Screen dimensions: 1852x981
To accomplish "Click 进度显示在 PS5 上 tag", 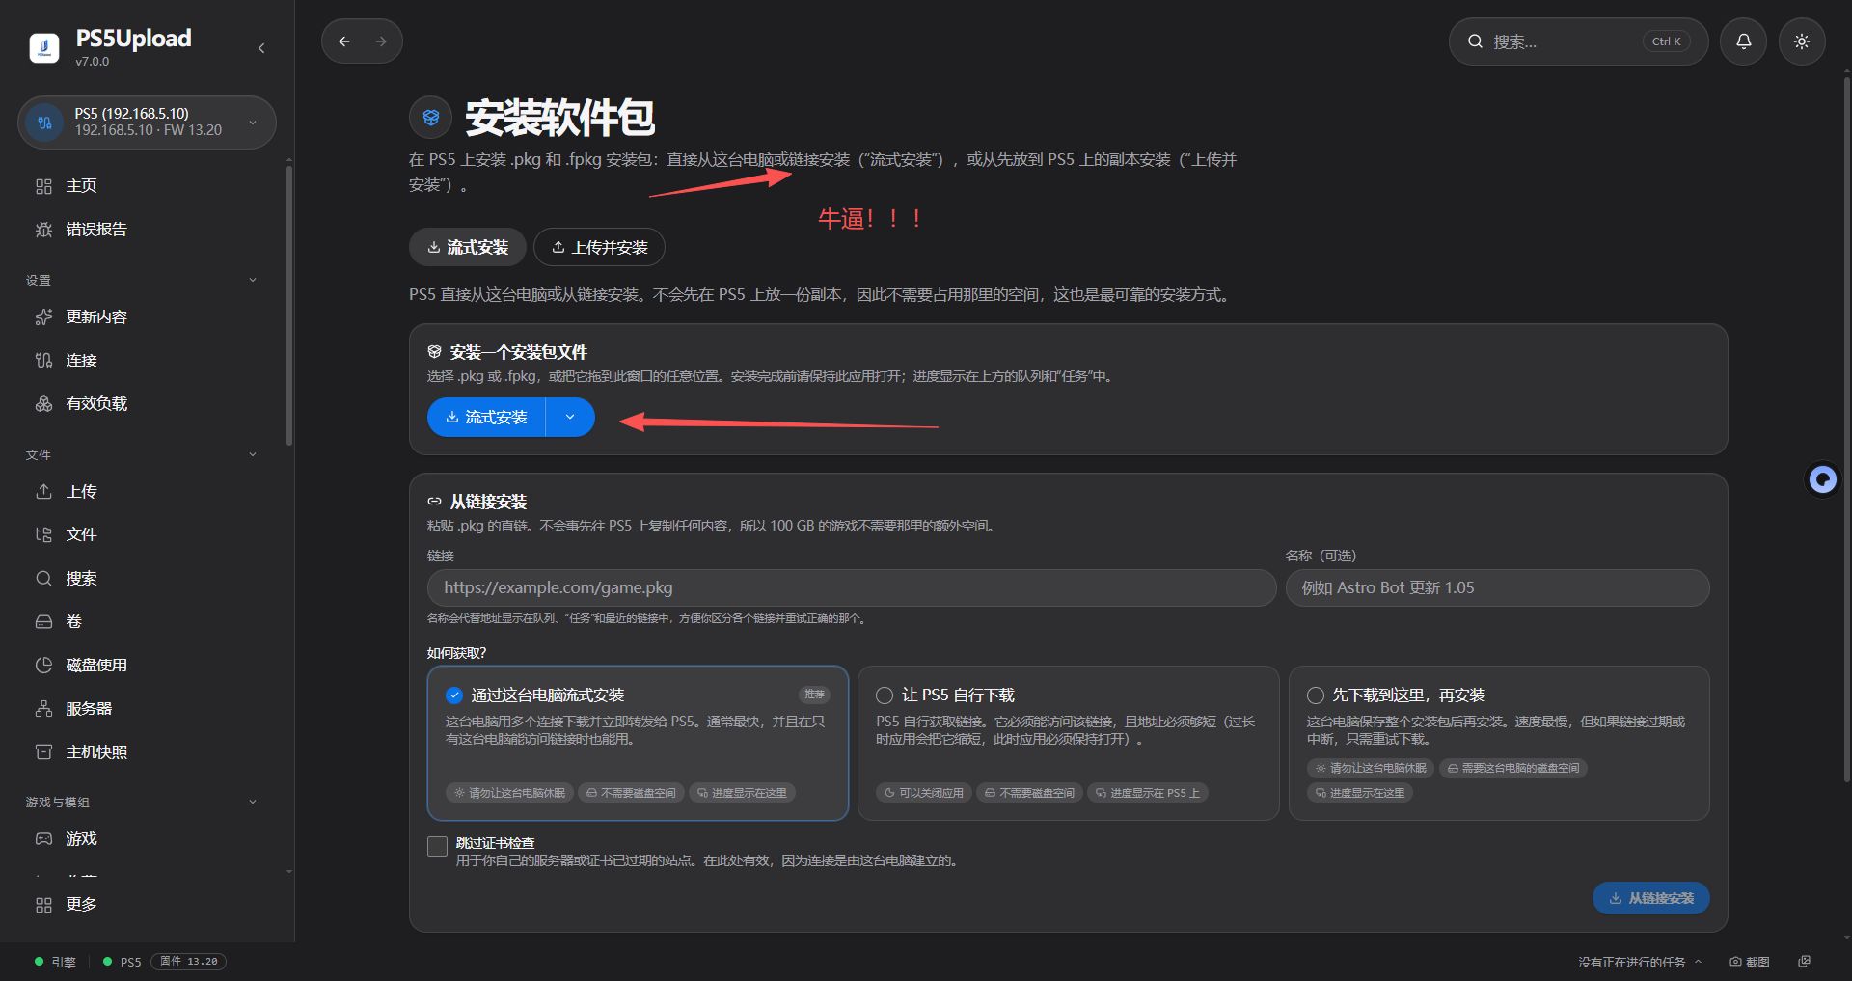I will click(x=1148, y=793).
